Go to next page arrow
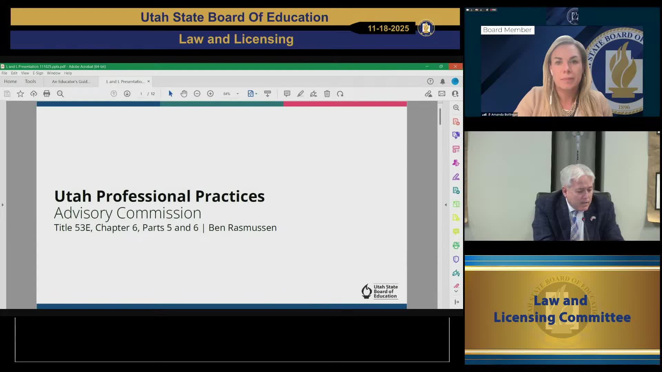The height and width of the screenshot is (372, 662). pyautogui.click(x=127, y=94)
